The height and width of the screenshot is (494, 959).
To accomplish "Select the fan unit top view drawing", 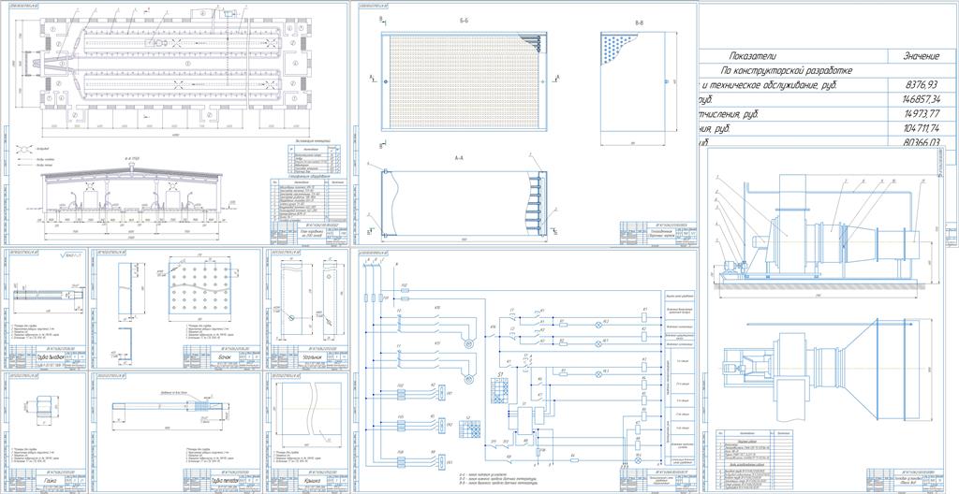I will pos(822,369).
